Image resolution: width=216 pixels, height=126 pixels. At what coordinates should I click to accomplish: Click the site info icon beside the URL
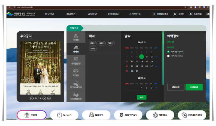tap(15, 7)
